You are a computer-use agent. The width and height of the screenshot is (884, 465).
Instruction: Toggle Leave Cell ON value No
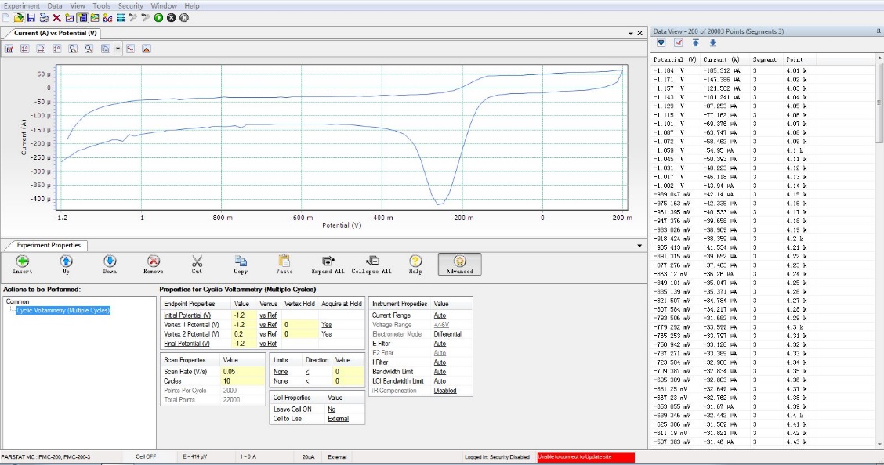pyautogui.click(x=331, y=409)
